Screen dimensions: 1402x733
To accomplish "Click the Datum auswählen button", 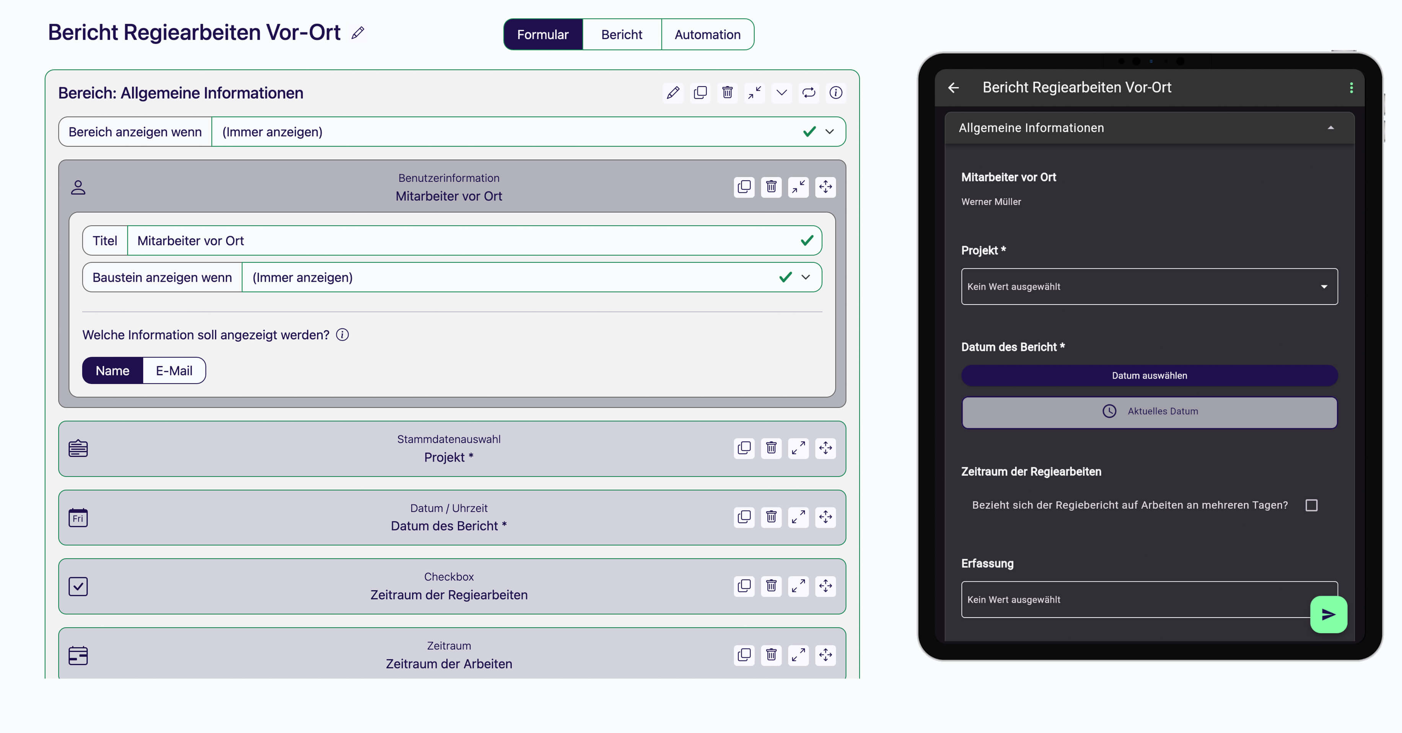I will [1149, 375].
